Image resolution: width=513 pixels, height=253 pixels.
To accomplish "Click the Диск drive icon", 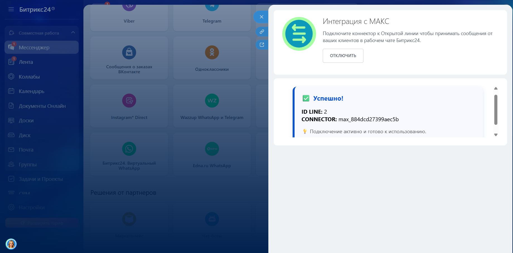I will tap(11, 135).
